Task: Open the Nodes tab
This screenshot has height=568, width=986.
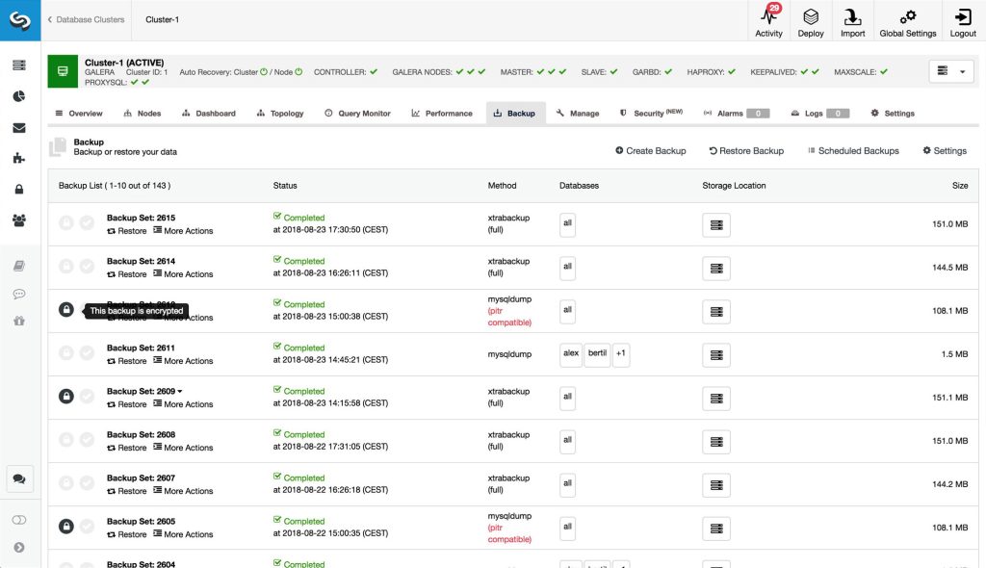Action: (x=142, y=113)
